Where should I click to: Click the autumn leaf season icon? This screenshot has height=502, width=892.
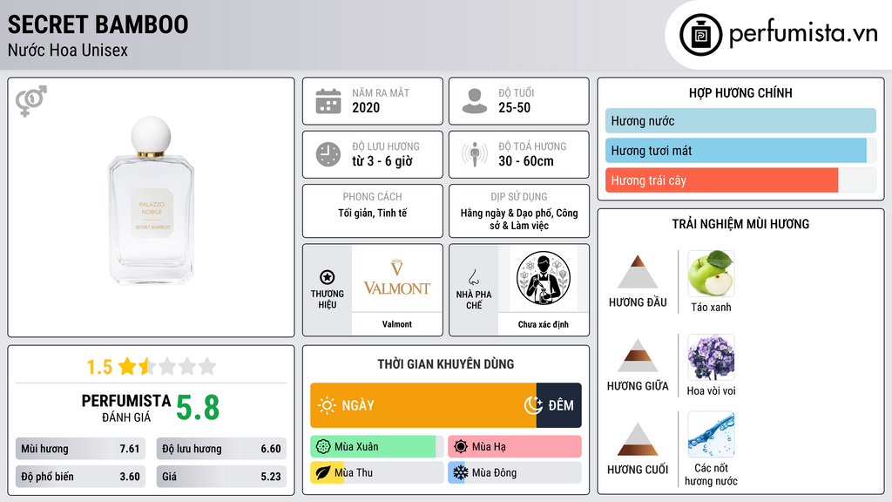pyautogui.click(x=323, y=472)
